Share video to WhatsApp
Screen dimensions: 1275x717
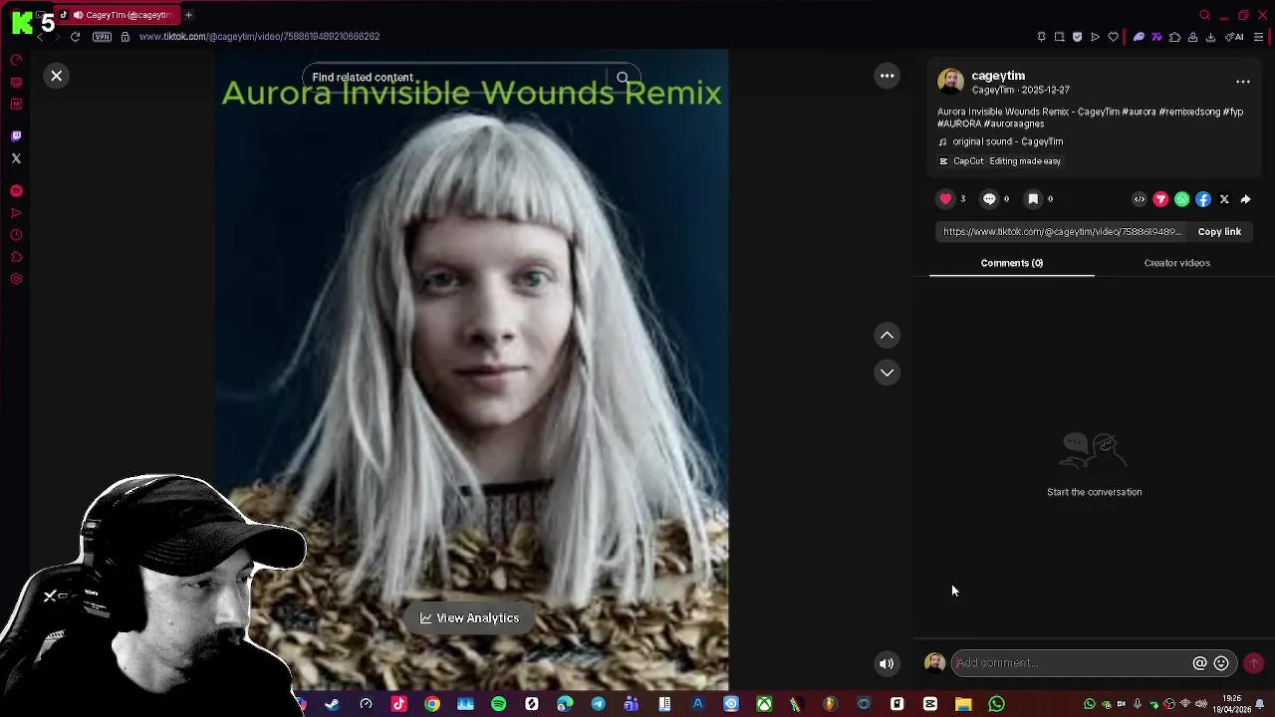click(1181, 199)
